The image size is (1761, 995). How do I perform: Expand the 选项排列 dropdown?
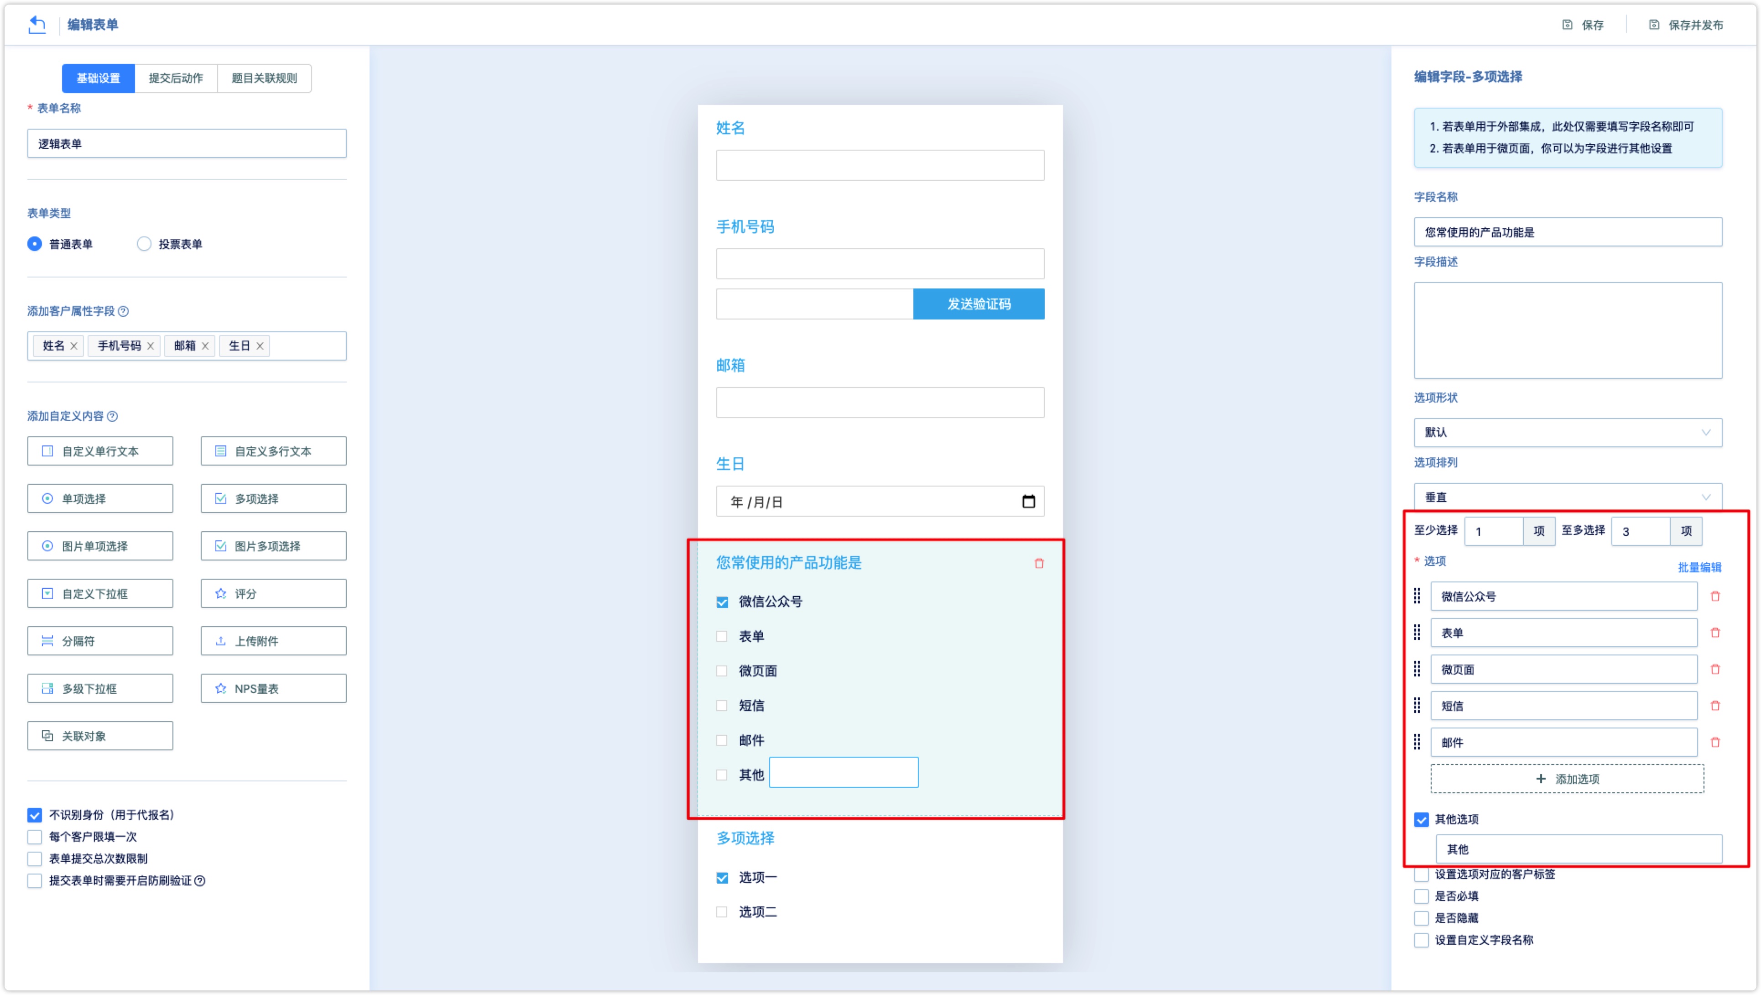(x=1568, y=495)
